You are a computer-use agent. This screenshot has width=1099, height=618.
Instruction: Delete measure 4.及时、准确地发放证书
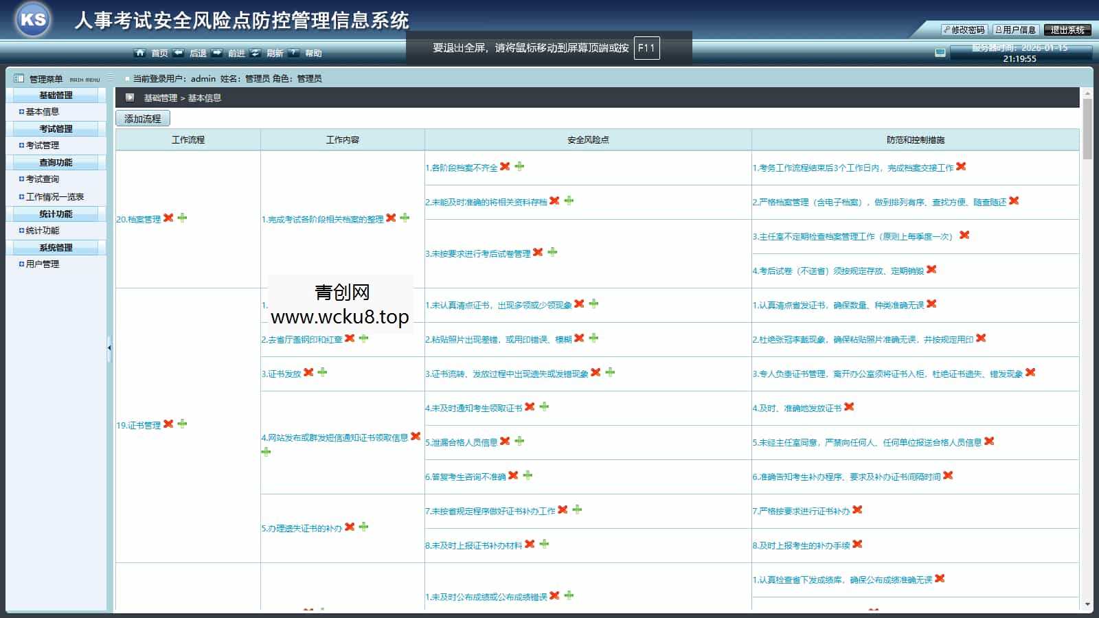click(x=849, y=407)
